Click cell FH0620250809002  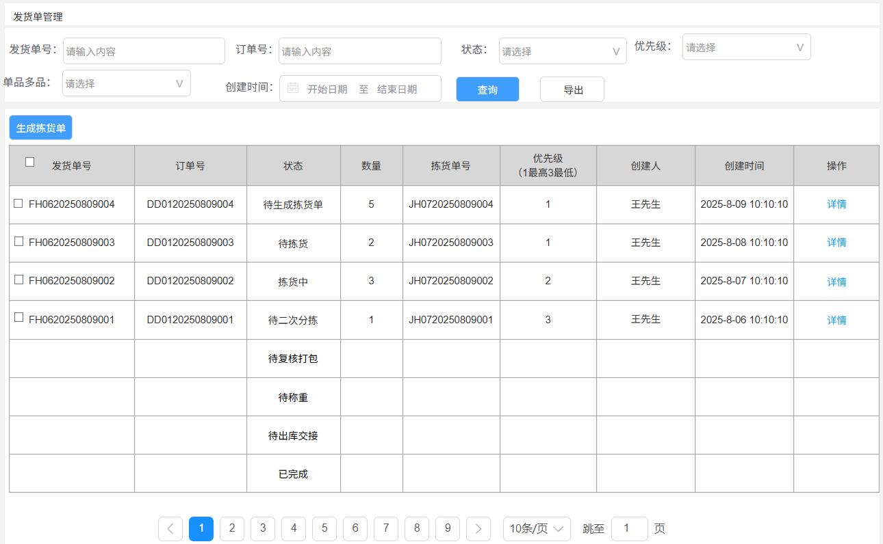[x=72, y=281]
